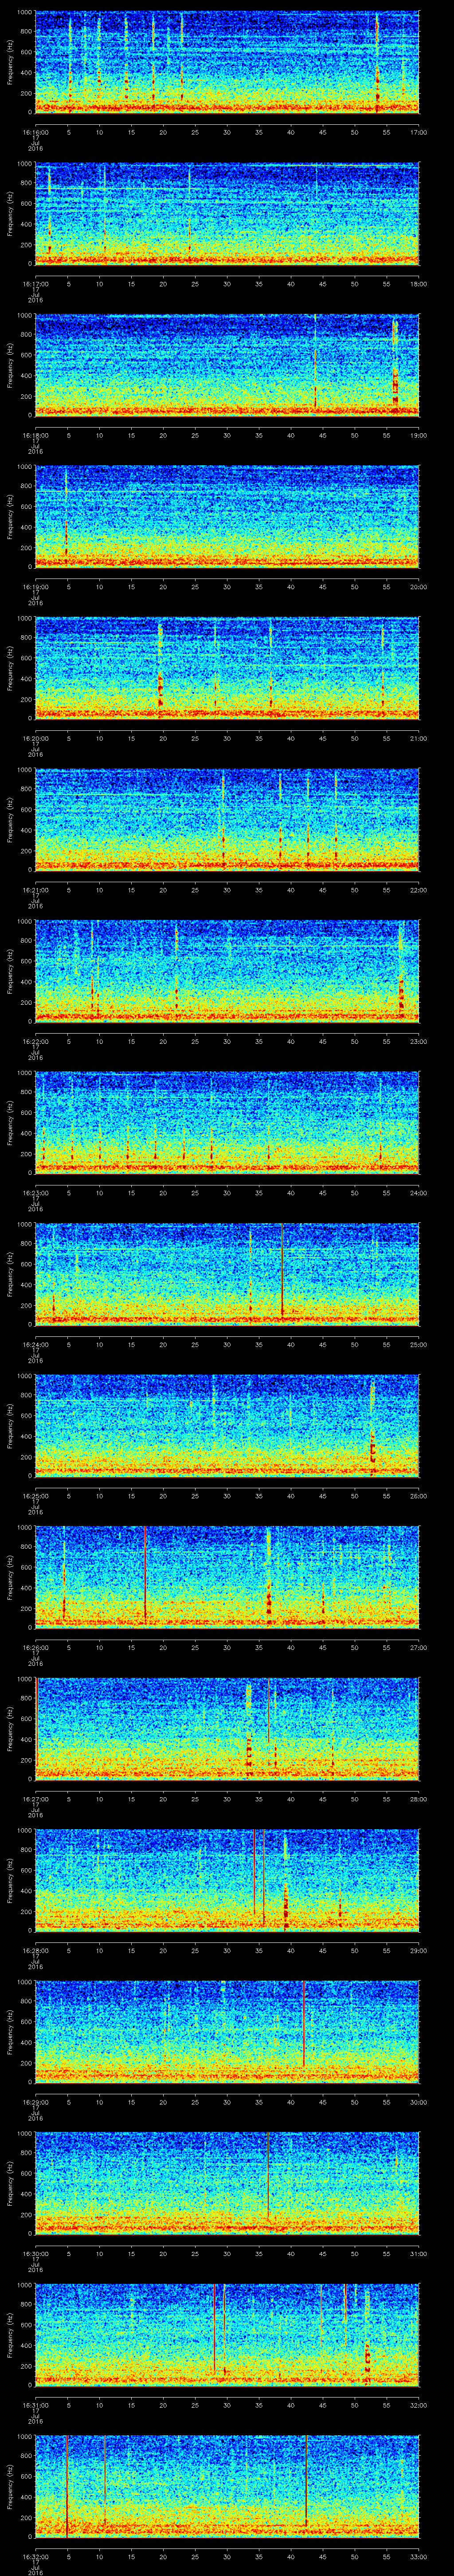Open the spectrogram panel starting at 16:23:00
This screenshot has width=454, height=2576.
click(227, 1122)
